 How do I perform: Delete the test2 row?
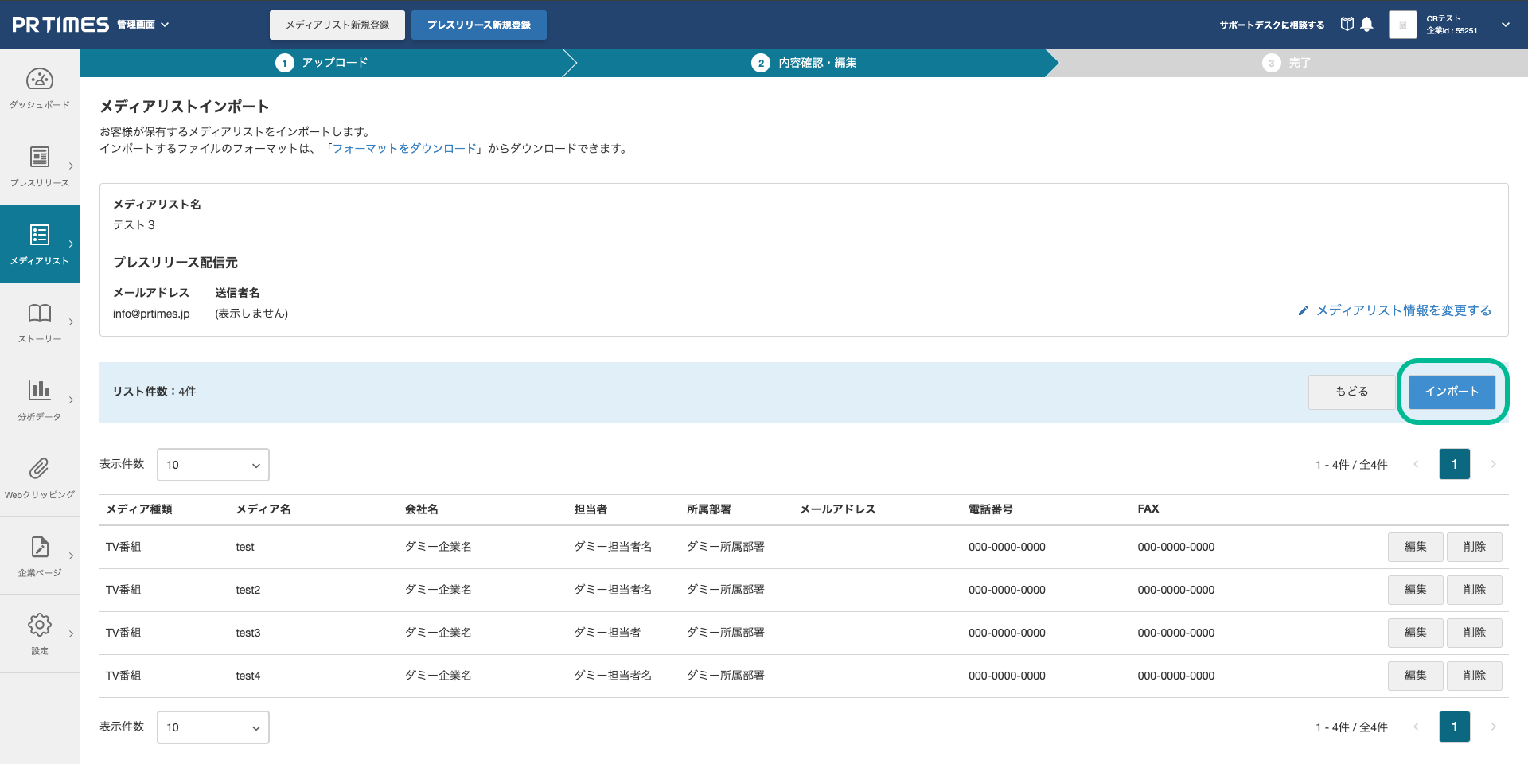[1474, 590]
